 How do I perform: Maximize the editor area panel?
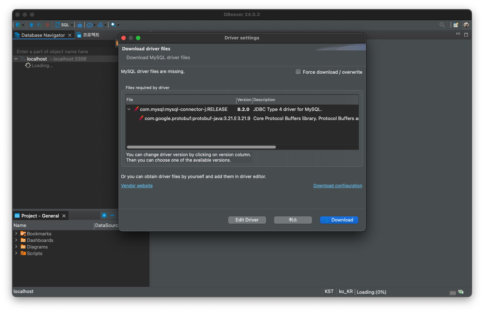point(466,35)
